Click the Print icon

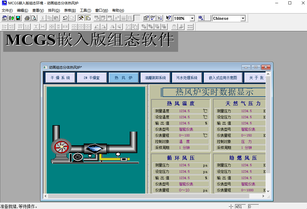27,18
